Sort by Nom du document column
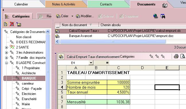 pos(79,25)
